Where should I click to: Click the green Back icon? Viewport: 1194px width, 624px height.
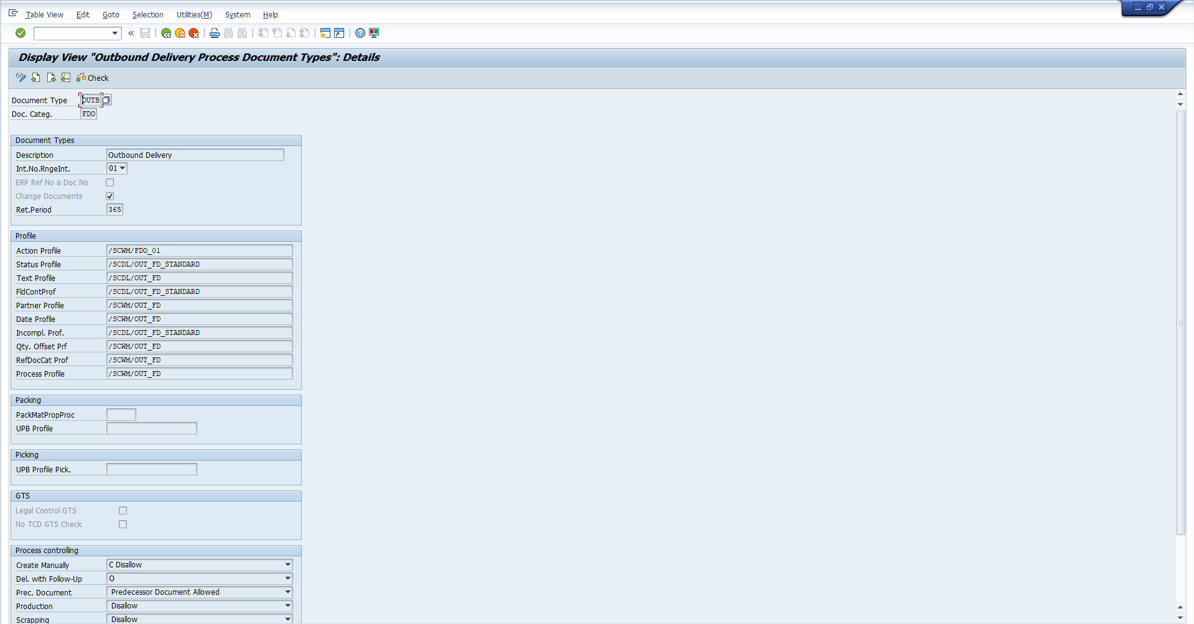pos(166,33)
